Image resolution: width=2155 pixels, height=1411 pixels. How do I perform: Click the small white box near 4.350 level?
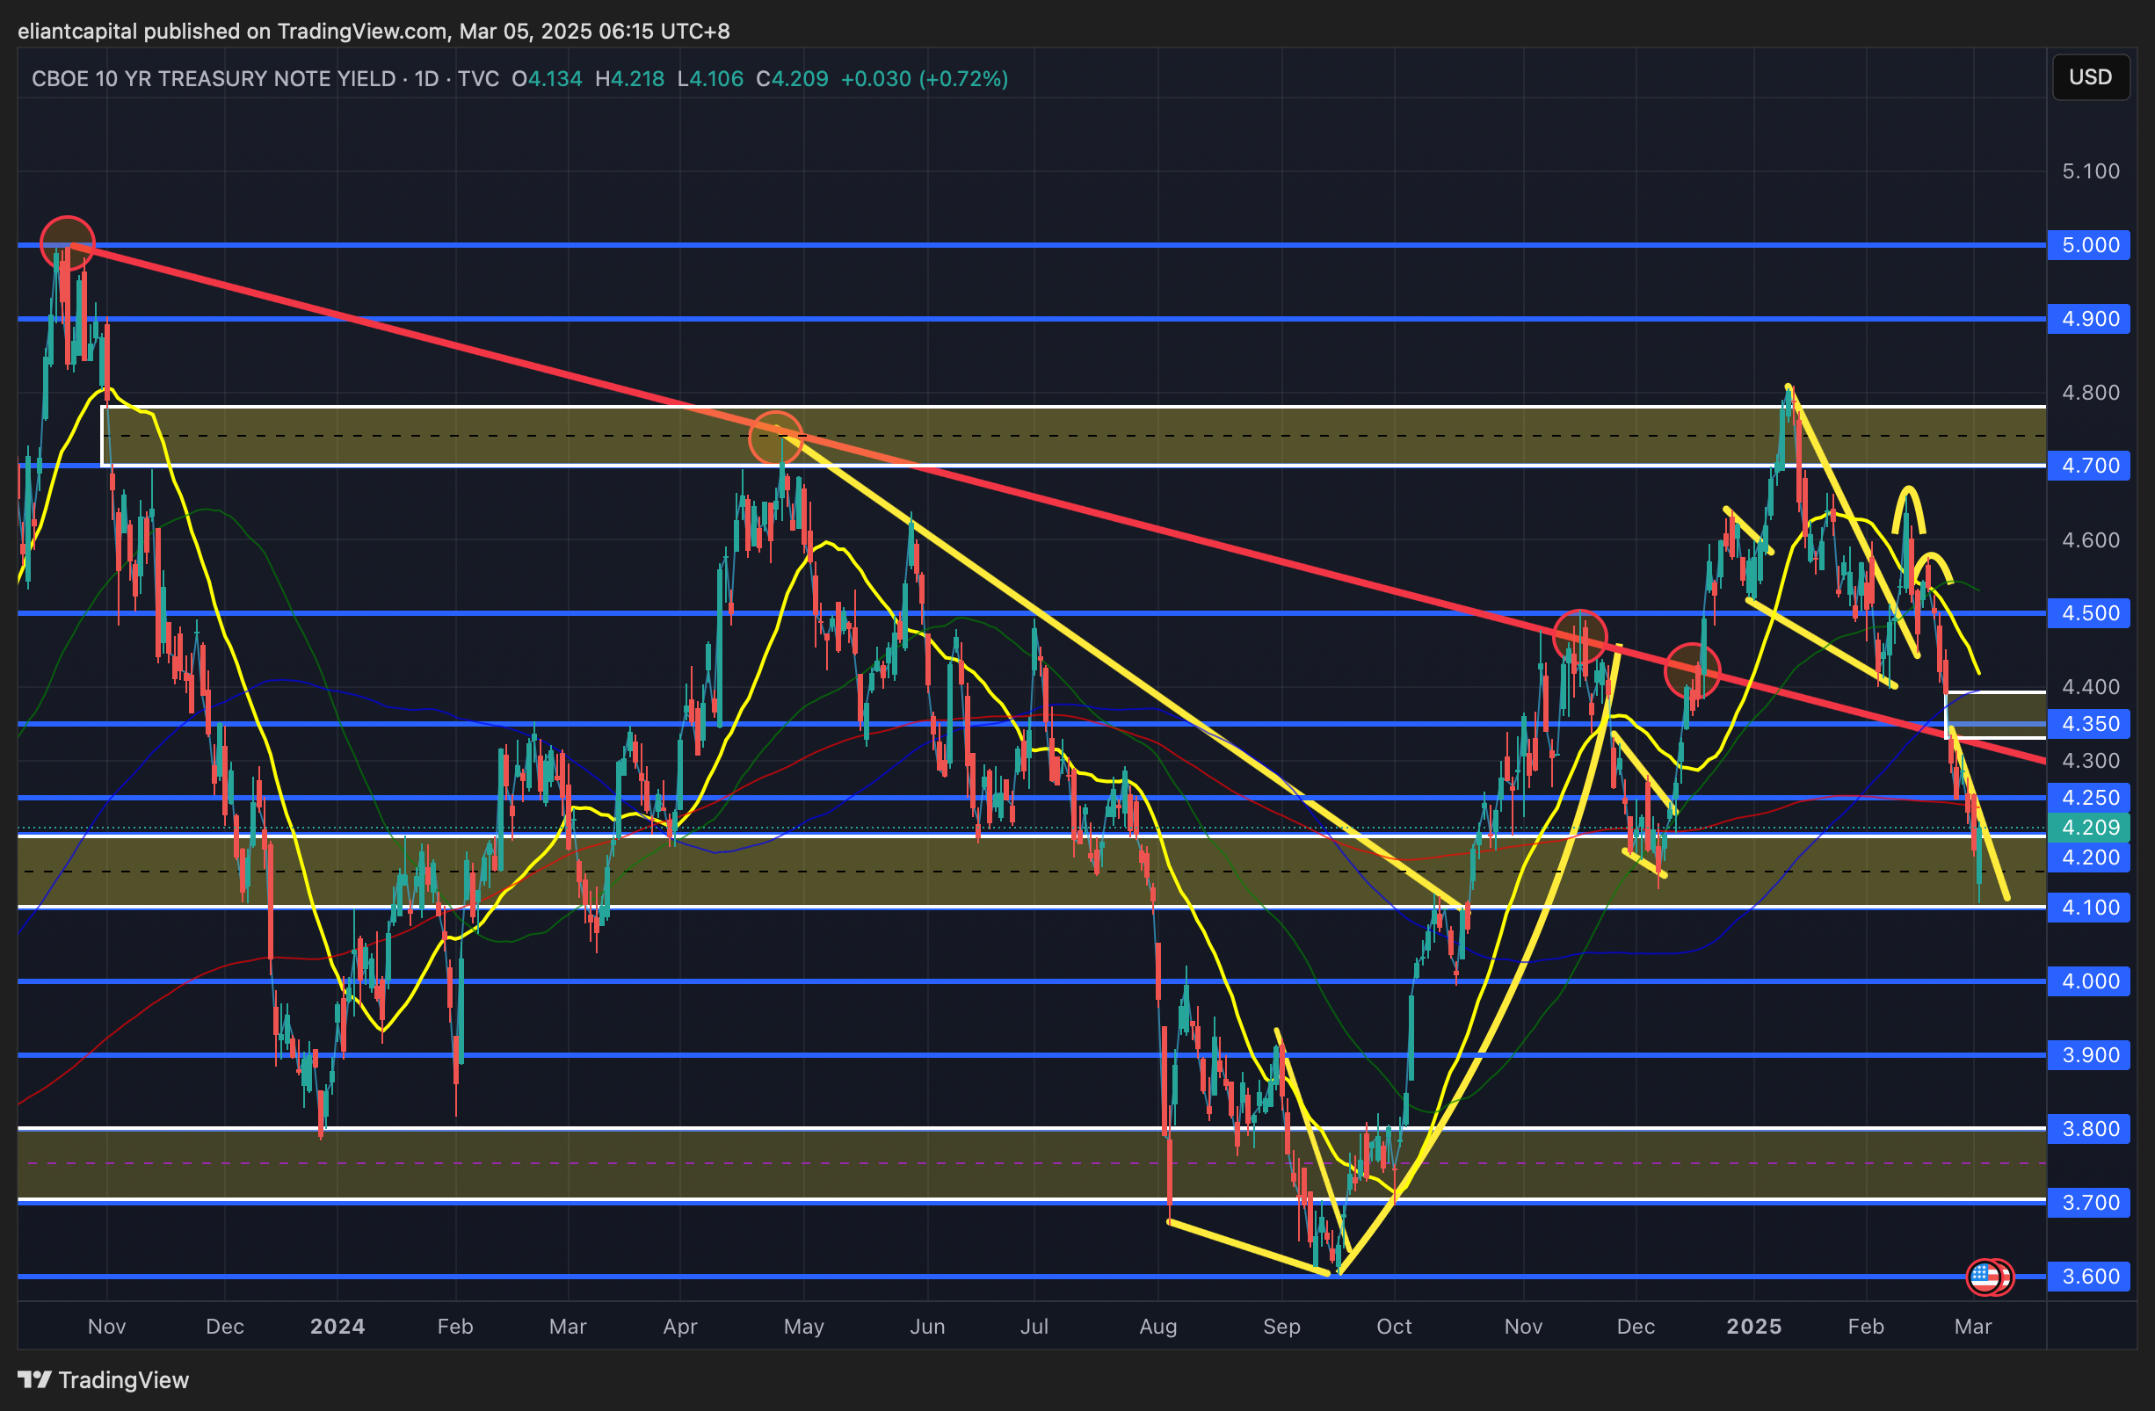coord(1995,715)
